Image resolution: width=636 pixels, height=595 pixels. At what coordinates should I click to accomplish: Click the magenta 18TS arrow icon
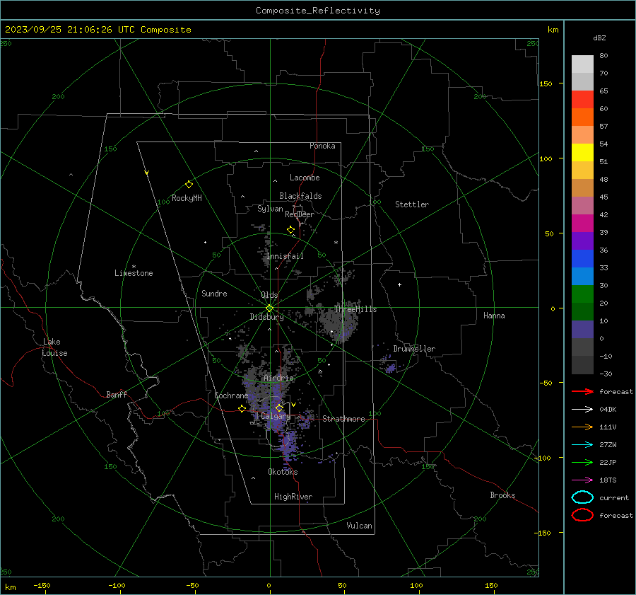point(582,480)
